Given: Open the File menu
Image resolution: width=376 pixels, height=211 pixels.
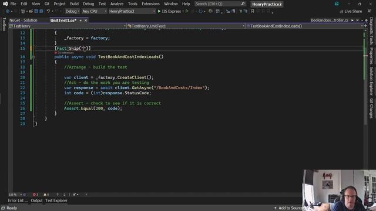Looking at the screenshot, I should point(13,4).
